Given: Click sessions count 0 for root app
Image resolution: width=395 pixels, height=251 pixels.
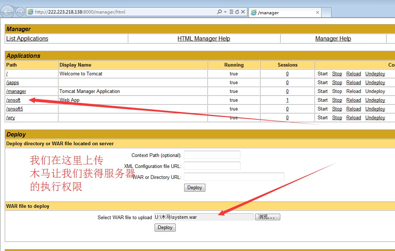Looking at the screenshot, I should (x=287, y=74).
